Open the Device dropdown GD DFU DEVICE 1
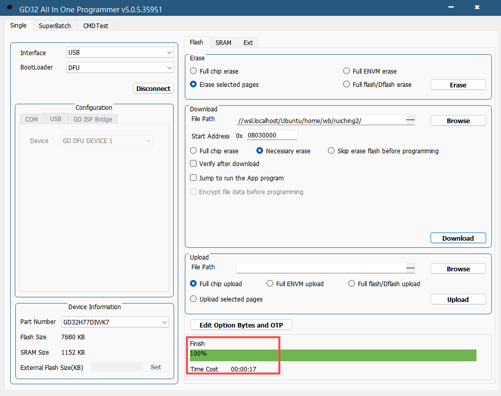This screenshot has height=396, width=501. coord(107,141)
